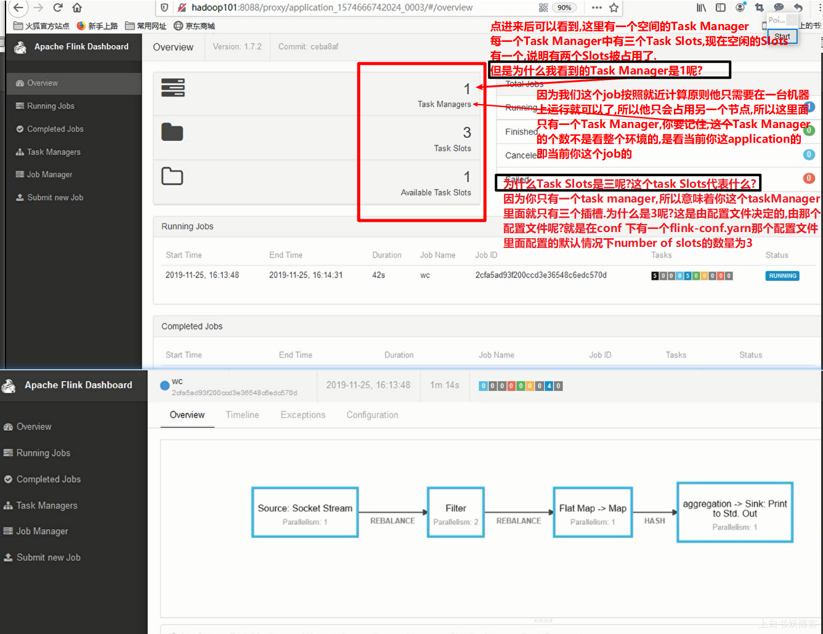Select Overview in upper Flink sidebar
The width and height of the screenshot is (823, 634).
tap(74, 83)
